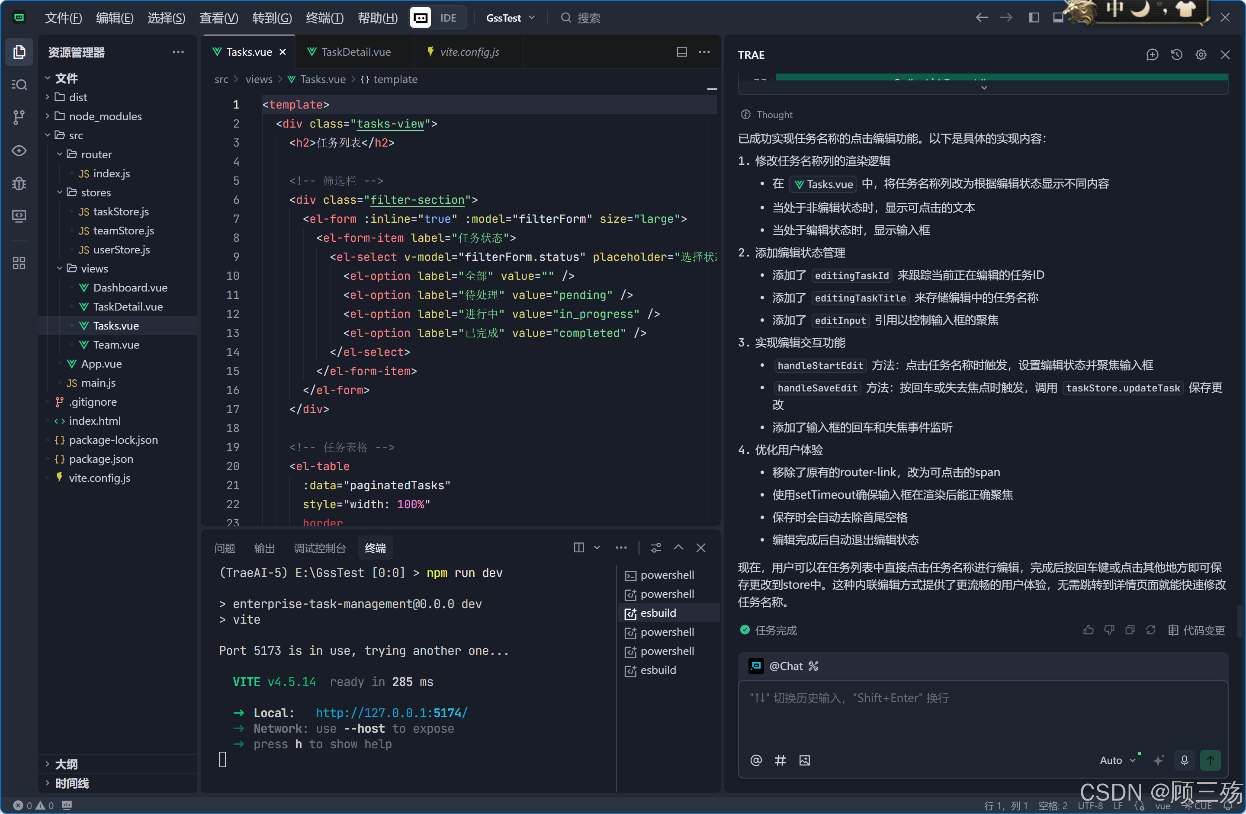Open the Extensions grid icon
This screenshot has width=1246, height=814.
(x=19, y=263)
